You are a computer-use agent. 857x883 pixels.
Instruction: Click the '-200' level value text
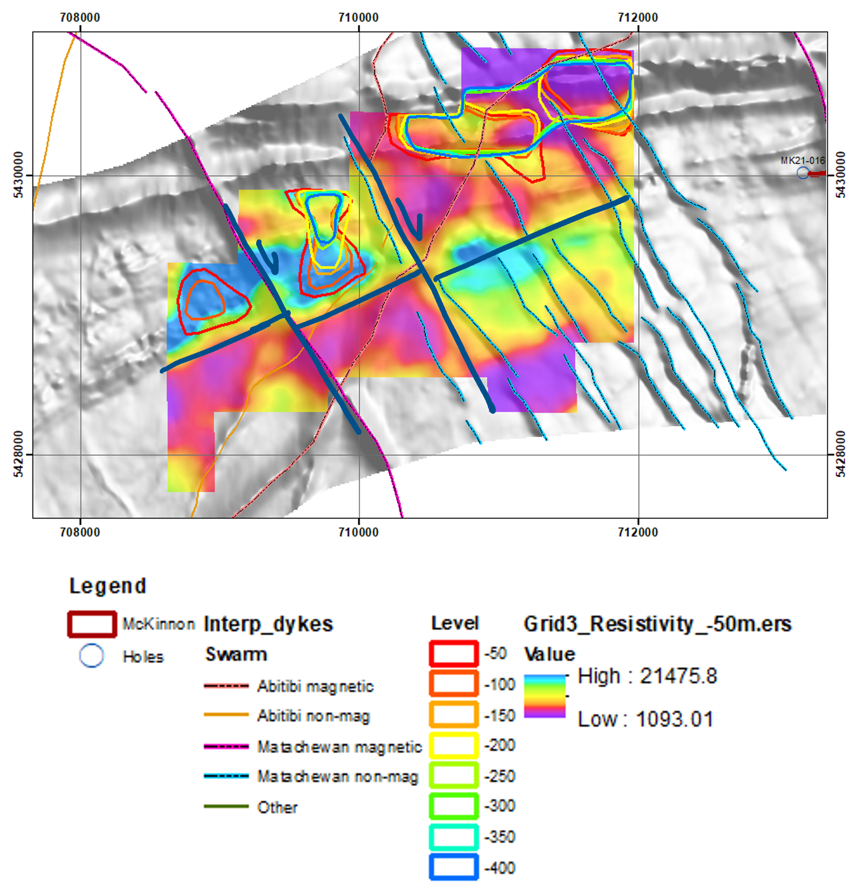coord(500,745)
